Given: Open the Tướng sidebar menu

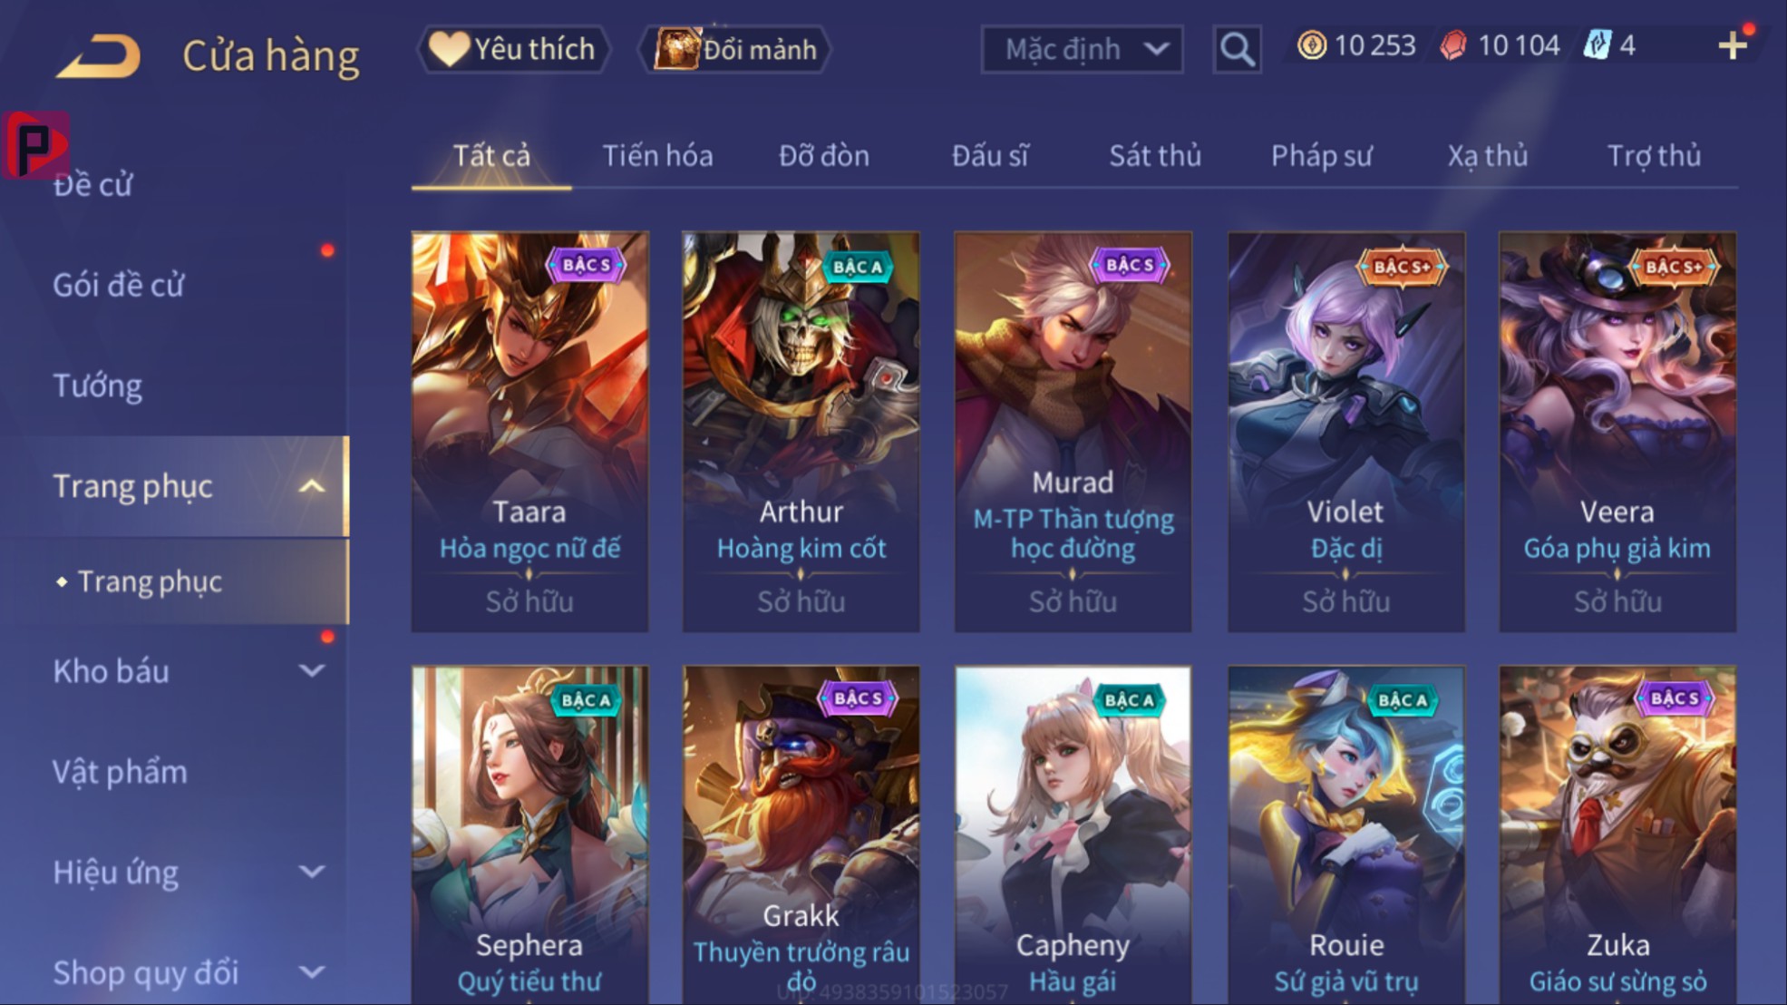Looking at the screenshot, I should (x=98, y=386).
